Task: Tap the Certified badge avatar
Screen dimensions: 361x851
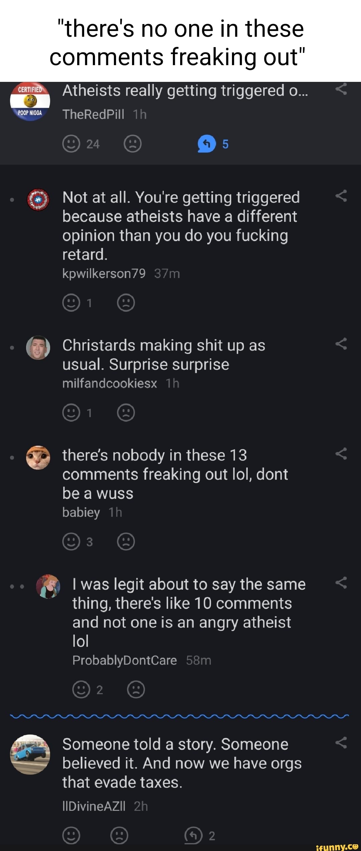Action: [x=30, y=101]
